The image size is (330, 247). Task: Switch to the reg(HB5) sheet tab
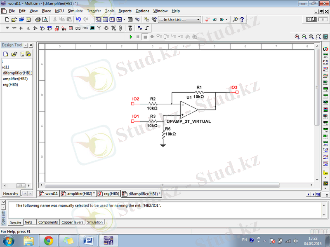[109, 193]
